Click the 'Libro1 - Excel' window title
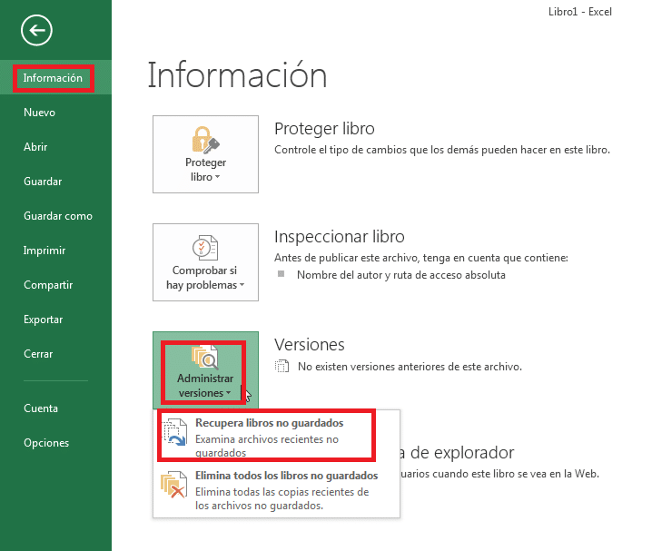The height and width of the screenshot is (551, 662). click(580, 12)
